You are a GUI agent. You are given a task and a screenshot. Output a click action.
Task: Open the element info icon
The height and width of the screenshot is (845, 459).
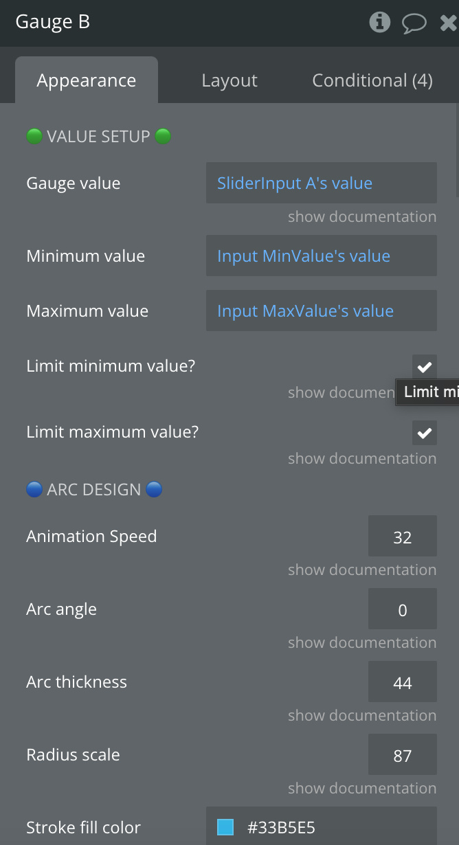click(x=380, y=23)
